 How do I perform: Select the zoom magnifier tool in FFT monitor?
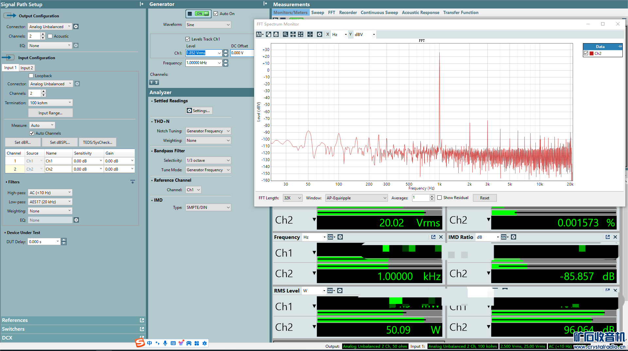[x=286, y=34]
